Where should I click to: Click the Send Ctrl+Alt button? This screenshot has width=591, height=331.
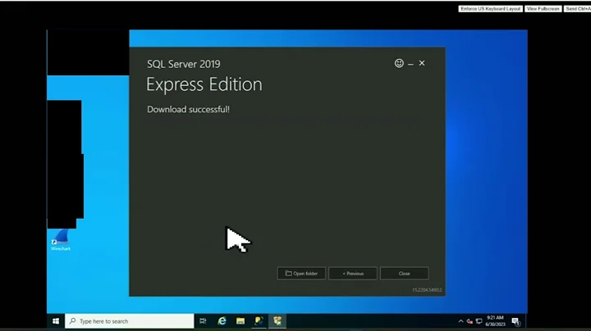point(577,9)
